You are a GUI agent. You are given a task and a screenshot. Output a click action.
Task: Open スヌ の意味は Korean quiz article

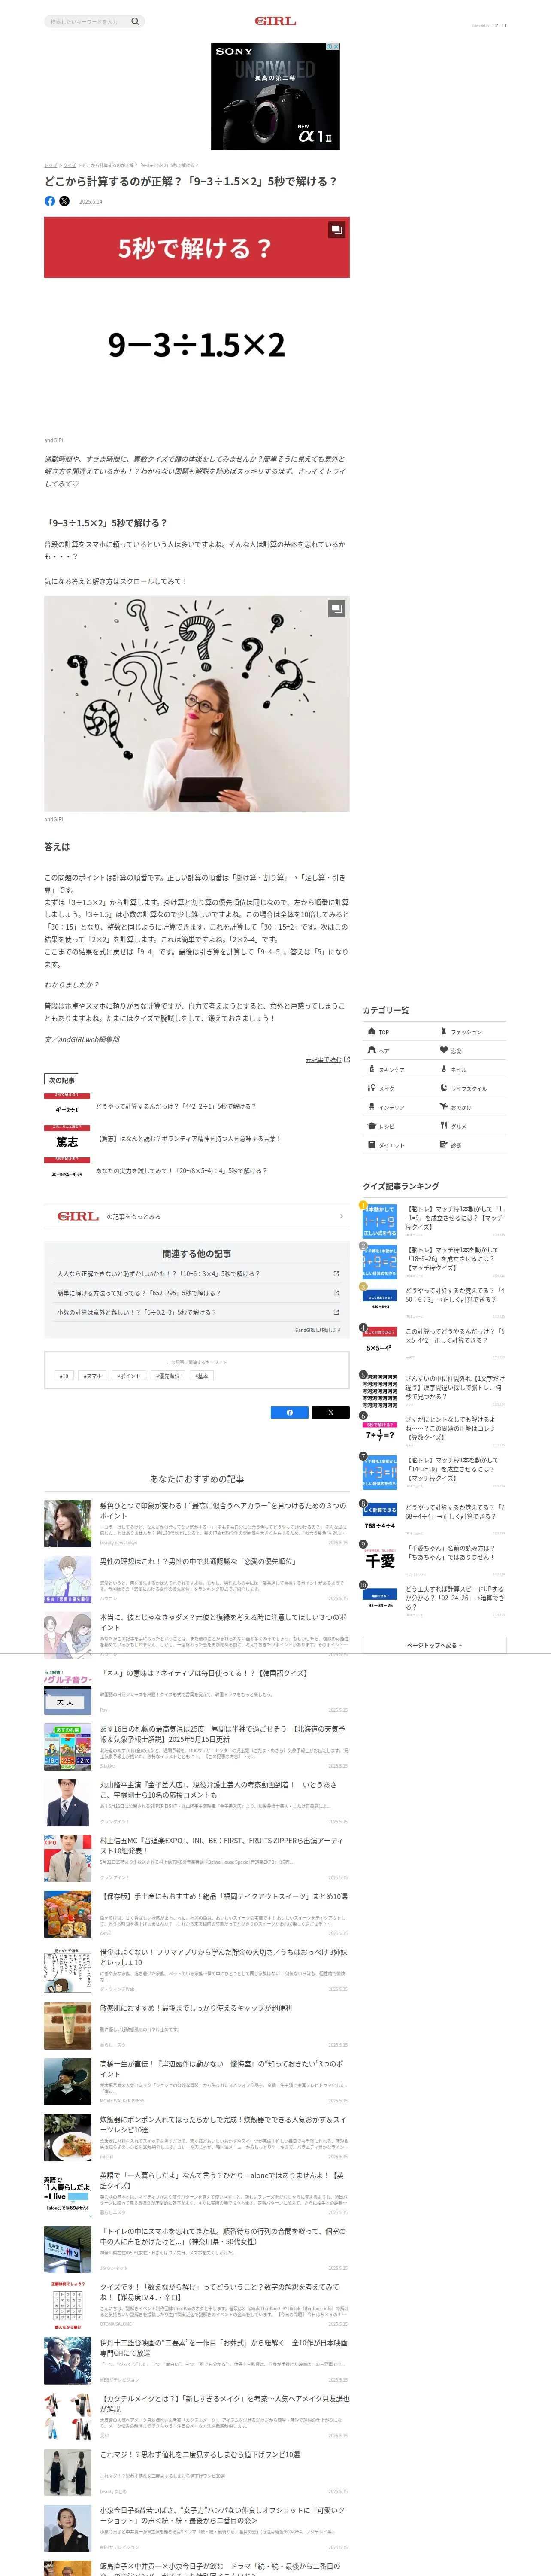tap(197, 1691)
